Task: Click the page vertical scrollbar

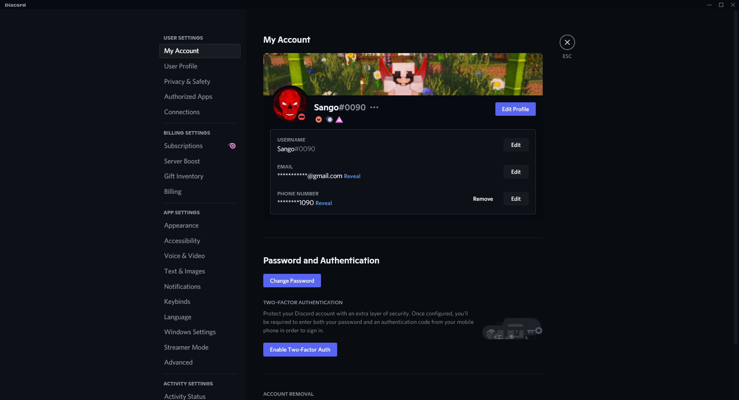Action: [736, 177]
